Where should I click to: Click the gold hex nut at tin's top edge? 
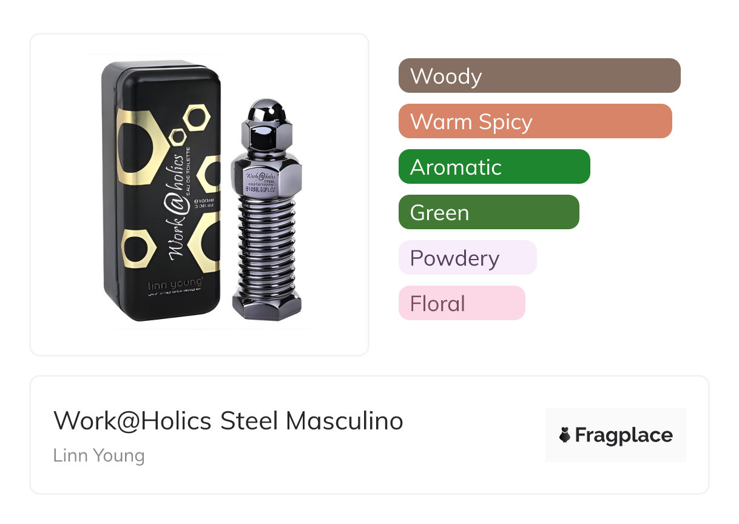[x=196, y=116]
